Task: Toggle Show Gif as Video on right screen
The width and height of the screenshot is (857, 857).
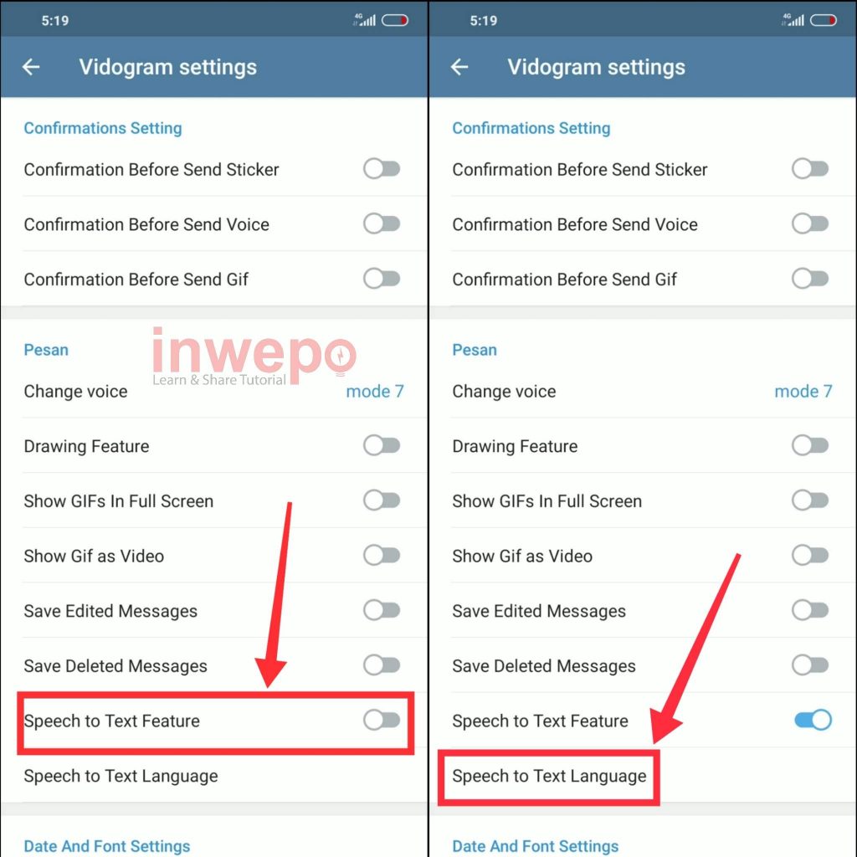Action: 810,556
